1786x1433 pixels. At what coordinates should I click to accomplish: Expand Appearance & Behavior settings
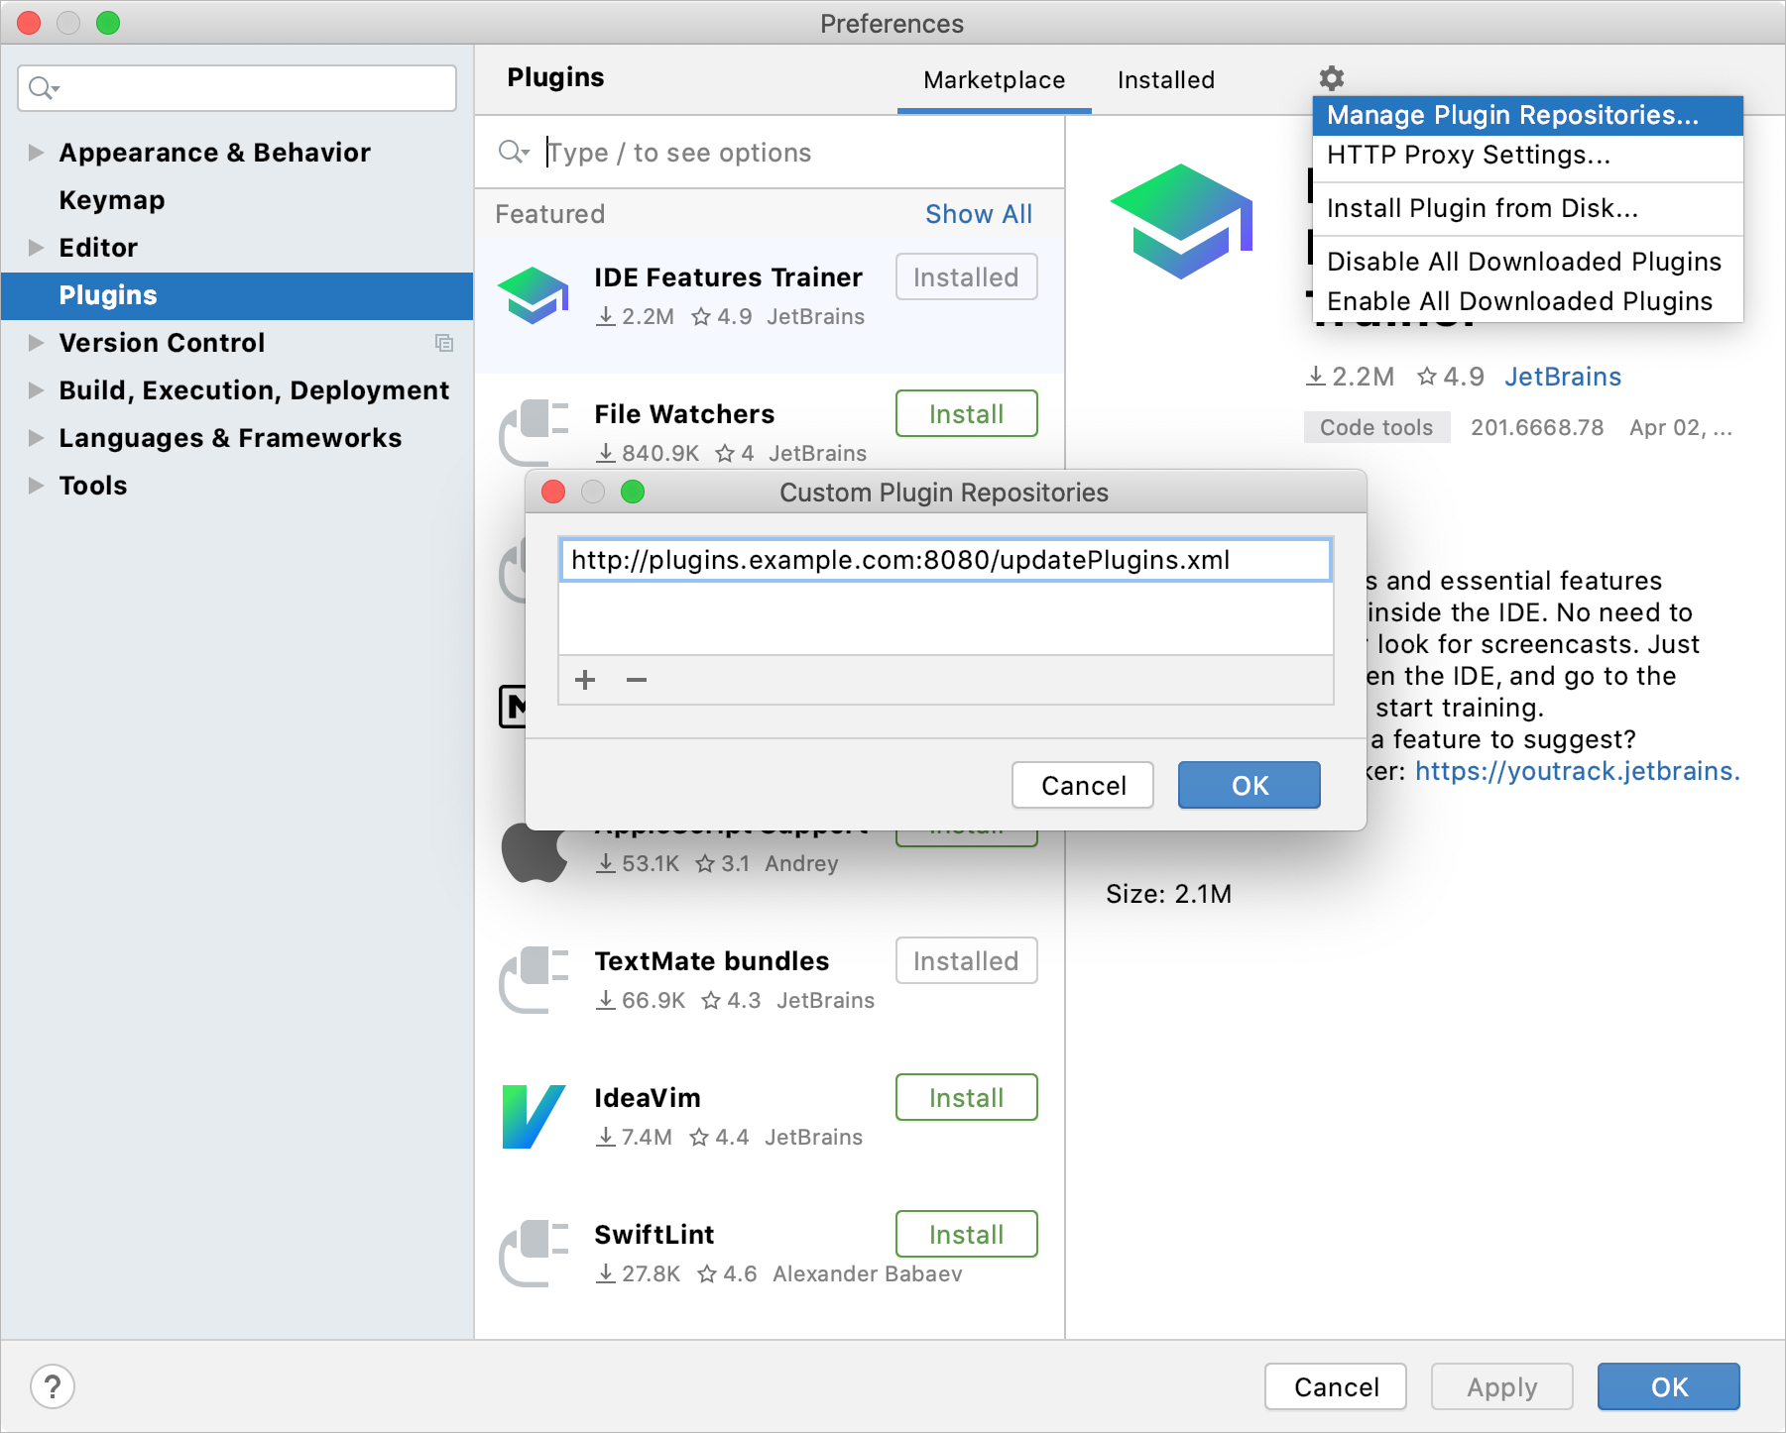36,153
